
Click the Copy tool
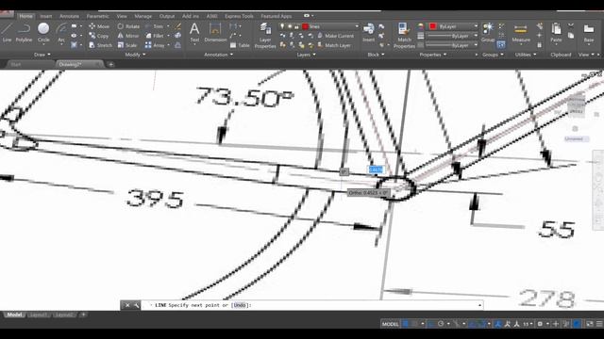coord(98,36)
